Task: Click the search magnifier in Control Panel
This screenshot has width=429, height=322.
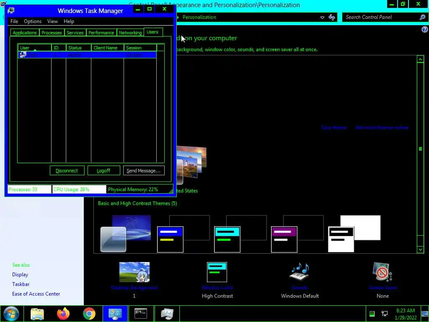Action: [422, 17]
